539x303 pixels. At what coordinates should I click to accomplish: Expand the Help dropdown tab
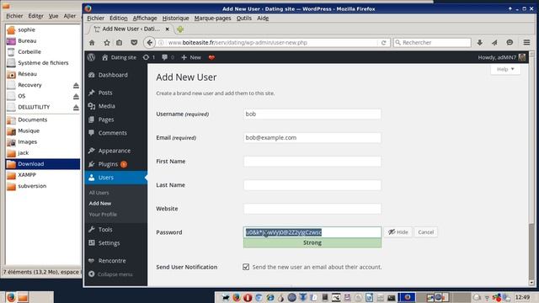click(x=505, y=69)
